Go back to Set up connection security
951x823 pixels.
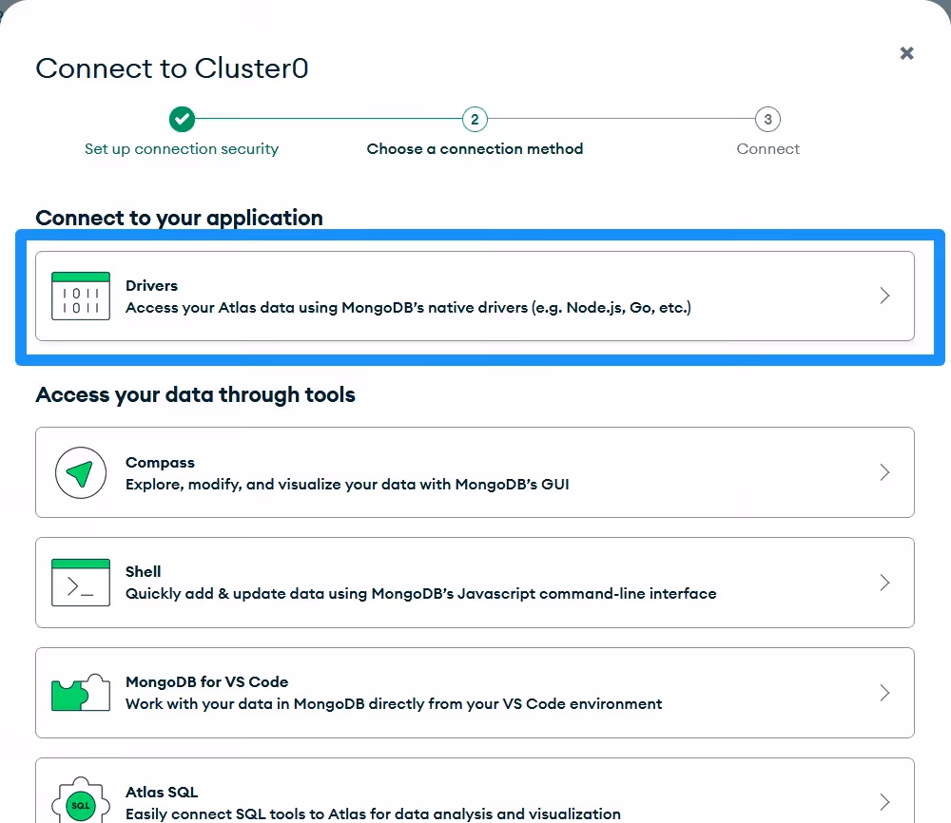(182, 149)
